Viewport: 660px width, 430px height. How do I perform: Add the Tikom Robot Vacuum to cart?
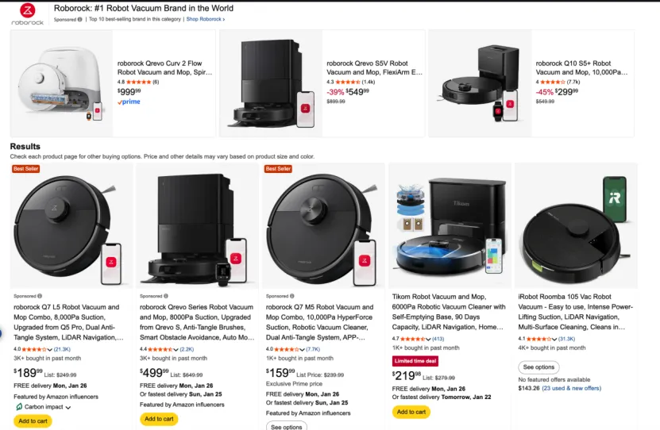click(x=411, y=412)
